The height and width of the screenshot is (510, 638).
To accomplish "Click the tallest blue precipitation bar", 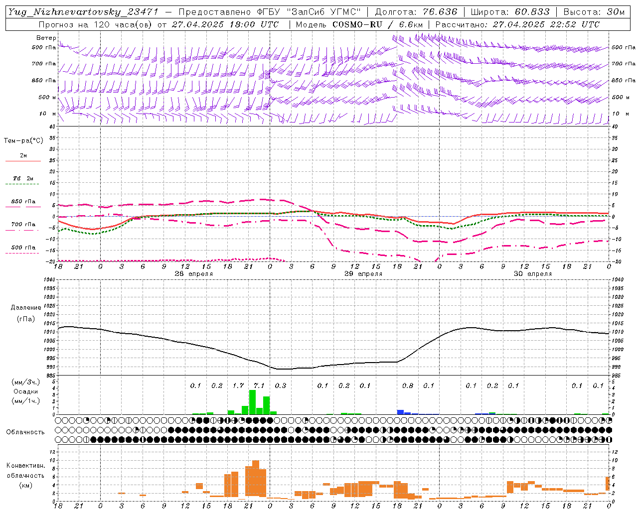I will click(400, 412).
